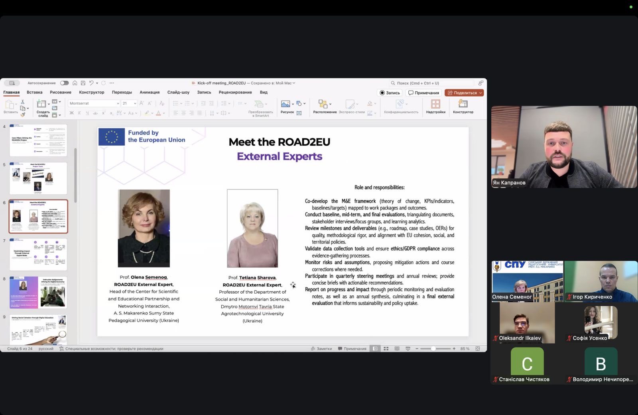
Task: Click the Запись record button
Action: tap(390, 93)
